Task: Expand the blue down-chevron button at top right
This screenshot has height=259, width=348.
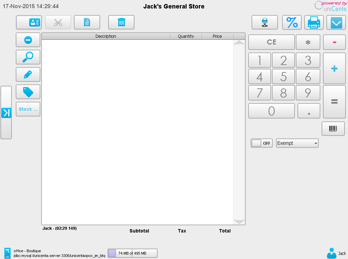Action: (x=336, y=22)
